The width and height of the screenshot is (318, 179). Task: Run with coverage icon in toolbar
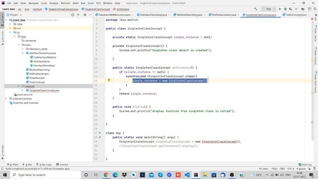(x=291, y=9)
